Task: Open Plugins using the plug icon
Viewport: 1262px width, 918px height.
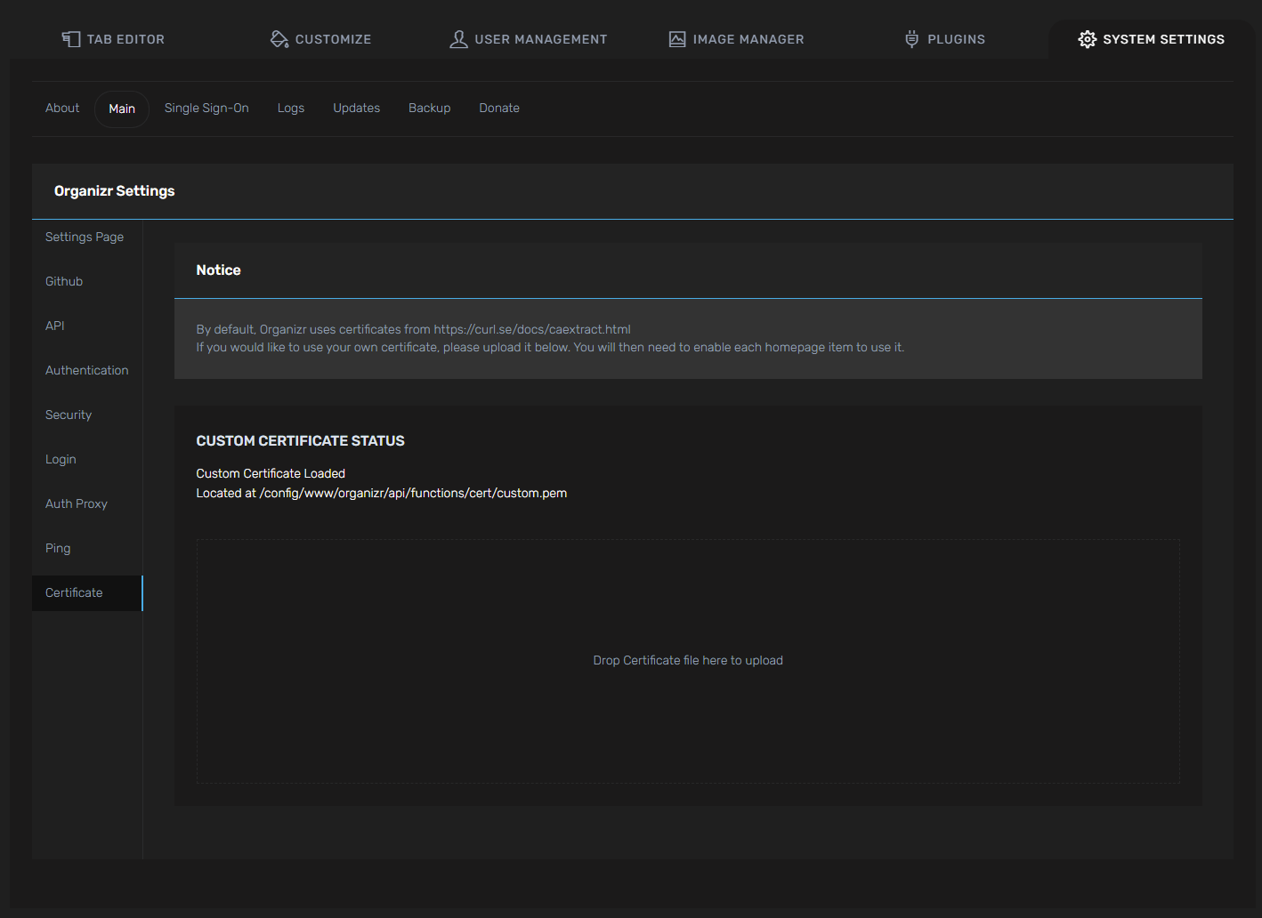Action: point(910,38)
